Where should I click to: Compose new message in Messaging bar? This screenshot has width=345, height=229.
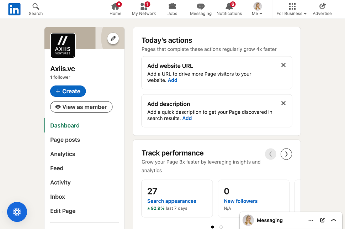[x=322, y=220]
